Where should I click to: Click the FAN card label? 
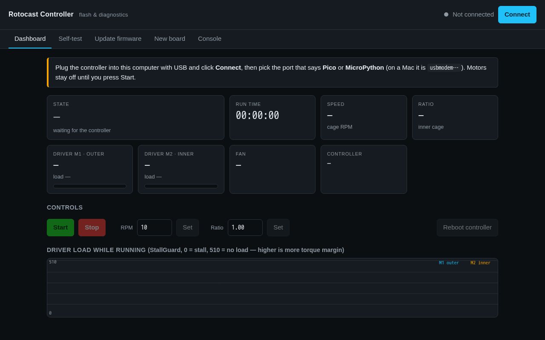click(241, 154)
